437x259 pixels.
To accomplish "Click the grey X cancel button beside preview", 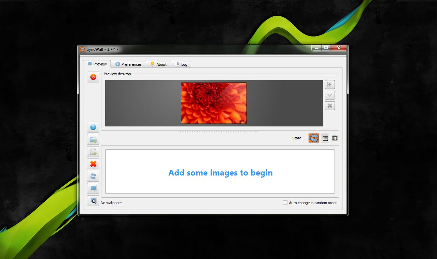I will (x=330, y=106).
